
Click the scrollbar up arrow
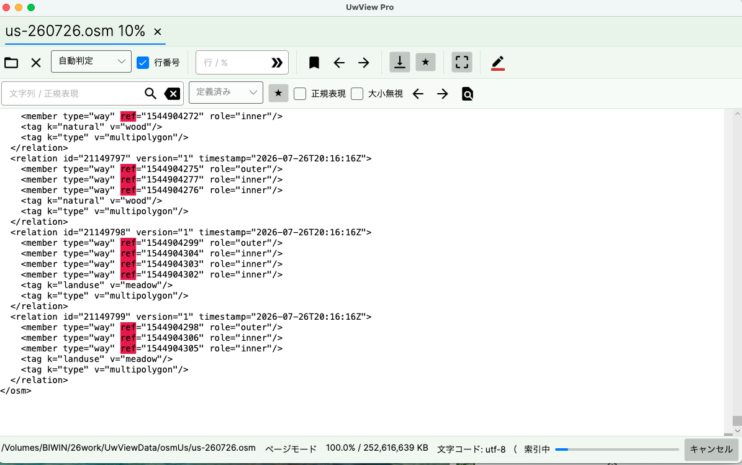737,114
